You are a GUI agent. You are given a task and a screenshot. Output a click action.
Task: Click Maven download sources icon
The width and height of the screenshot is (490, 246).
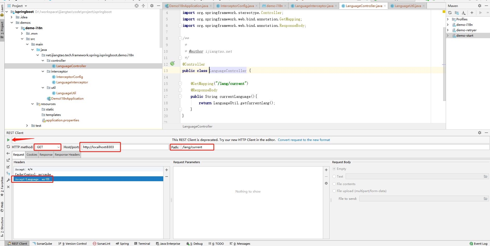pyautogui.click(x=464, y=13)
